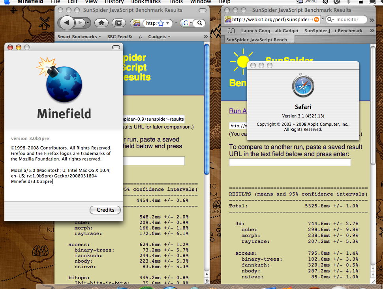Expand Safari bookmarks bar overflow chevron
The height and width of the screenshot is (289, 383).
click(x=372, y=31)
